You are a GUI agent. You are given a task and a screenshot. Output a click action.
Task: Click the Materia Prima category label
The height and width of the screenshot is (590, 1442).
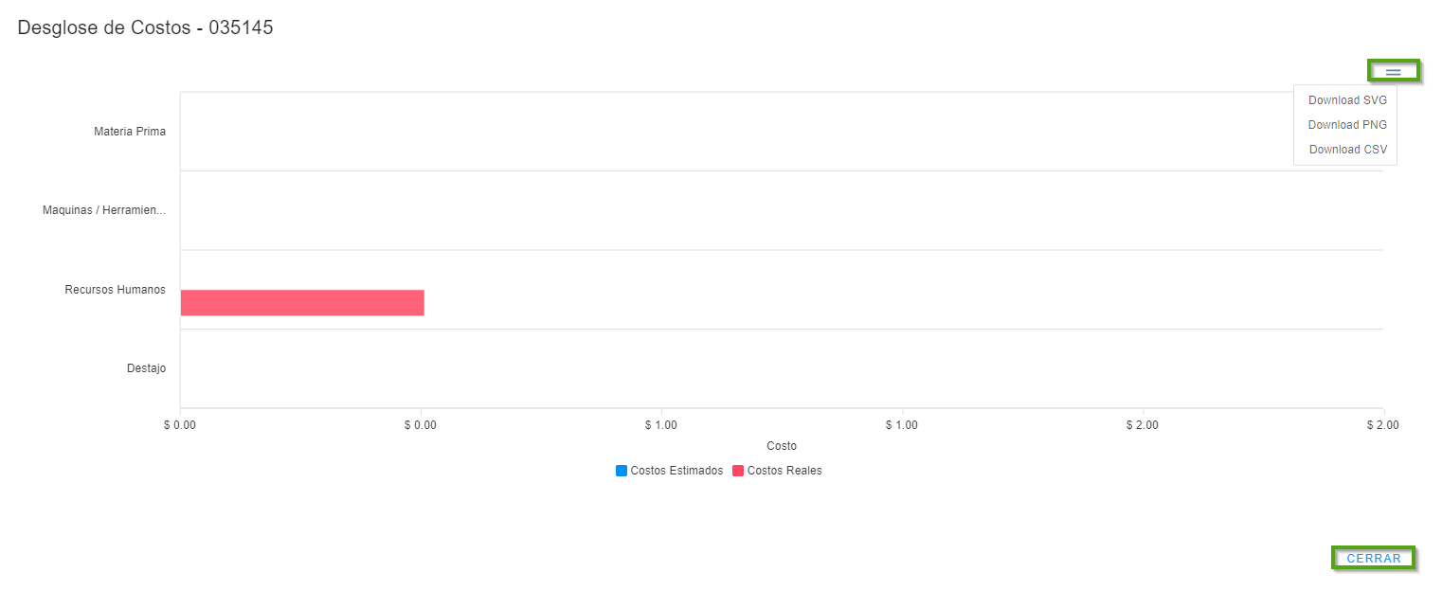tap(130, 132)
